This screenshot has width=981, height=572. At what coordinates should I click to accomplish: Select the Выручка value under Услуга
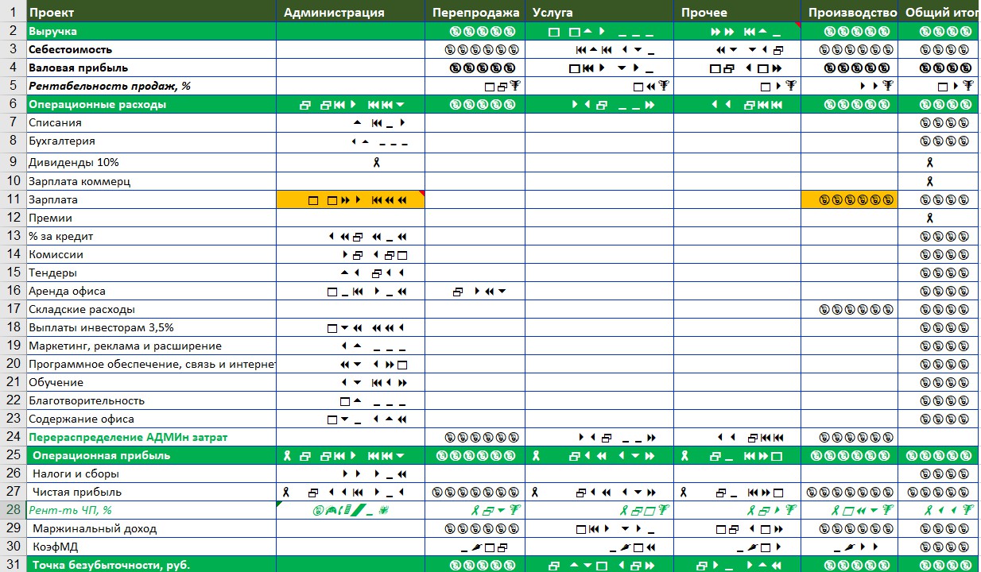(599, 31)
